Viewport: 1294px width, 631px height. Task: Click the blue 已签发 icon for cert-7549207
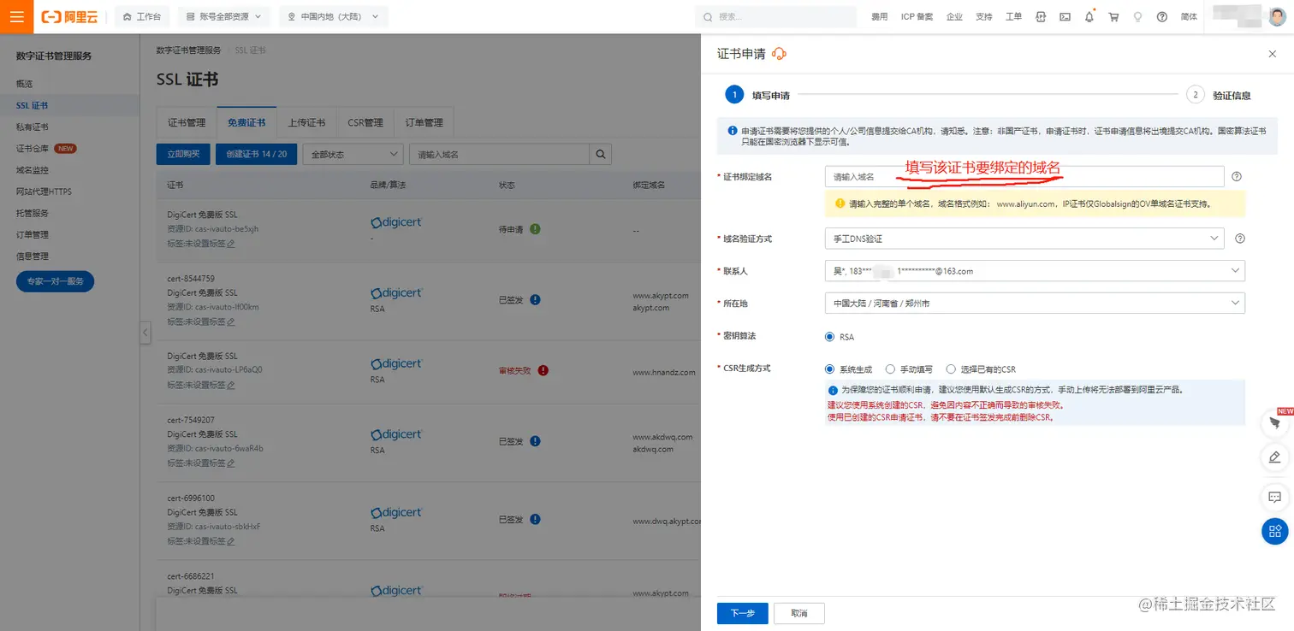[535, 441]
